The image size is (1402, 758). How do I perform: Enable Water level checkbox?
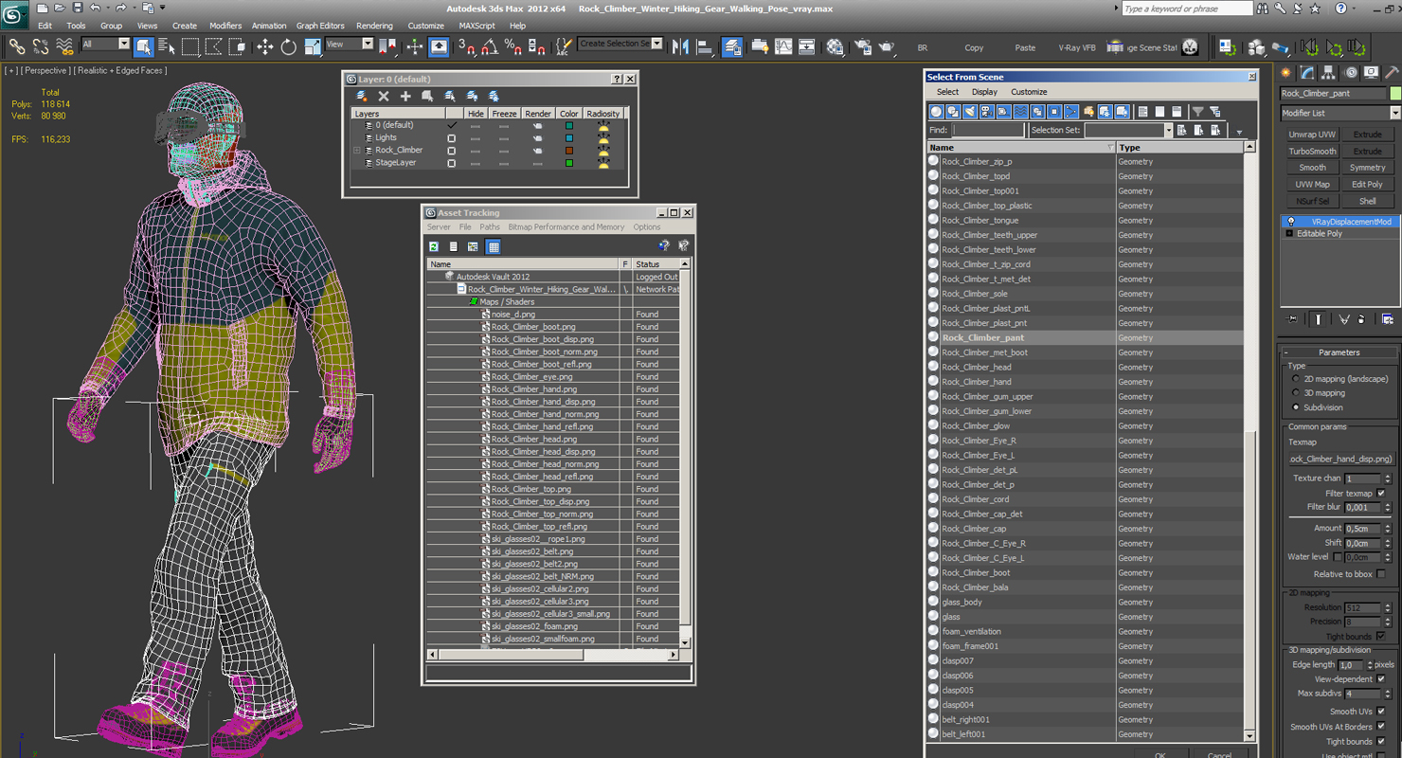(1337, 557)
